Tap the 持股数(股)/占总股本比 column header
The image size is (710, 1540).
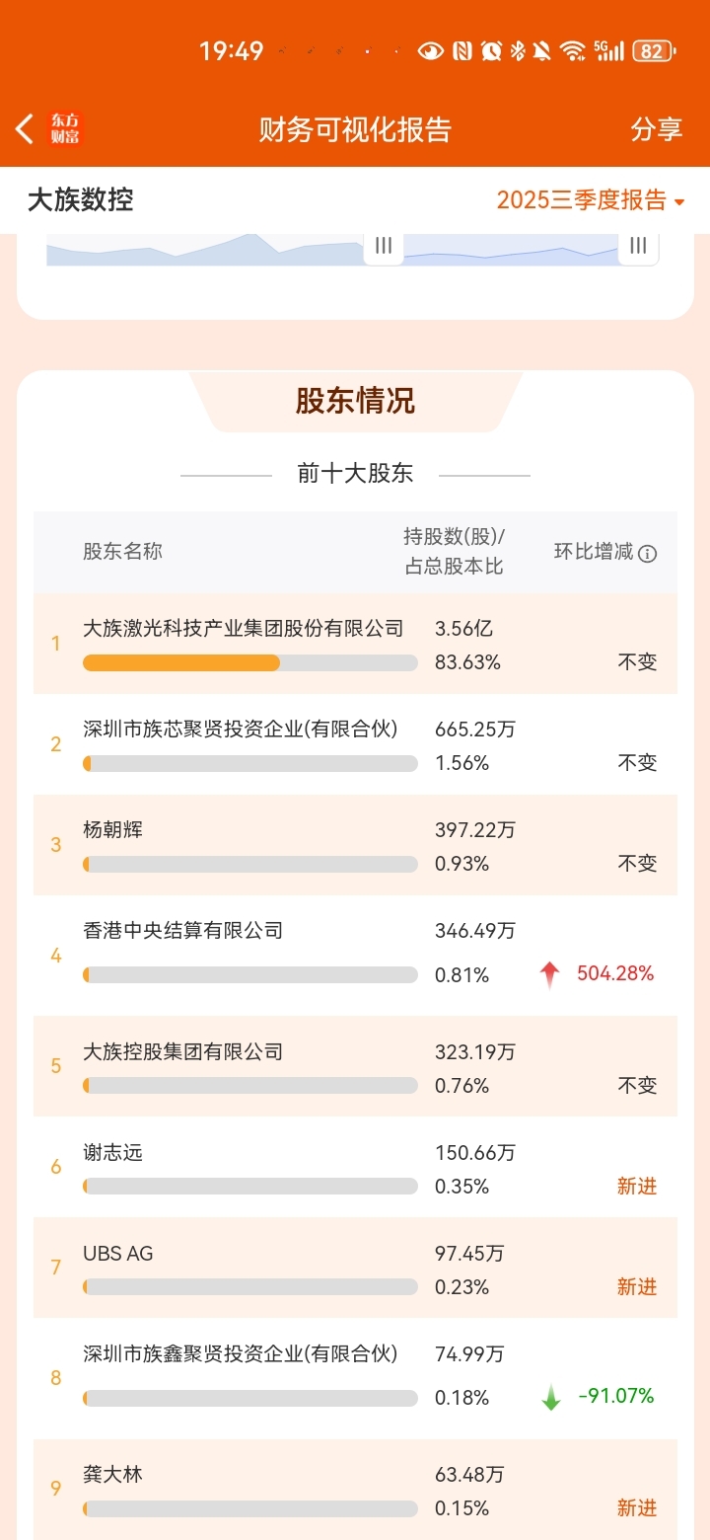[x=454, y=551]
